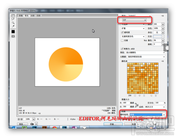Click the percent 100 input field

(159, 103)
